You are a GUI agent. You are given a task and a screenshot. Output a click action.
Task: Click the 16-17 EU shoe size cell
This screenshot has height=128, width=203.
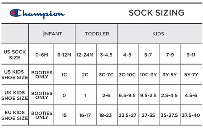[85, 115]
